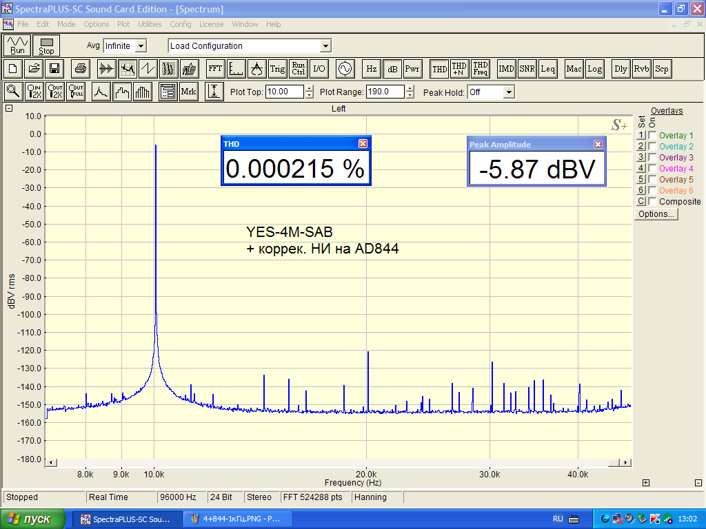The width and height of the screenshot is (706, 529).
Task: Check the Composite overlay checkbox
Action: click(x=652, y=202)
